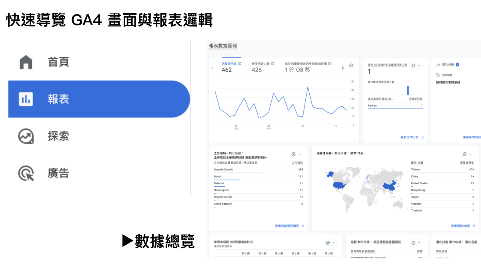The width and height of the screenshot is (481, 265).
Task: Click help icon beside 每位活躍使用者的平均參與時間
Action: pos(330,63)
